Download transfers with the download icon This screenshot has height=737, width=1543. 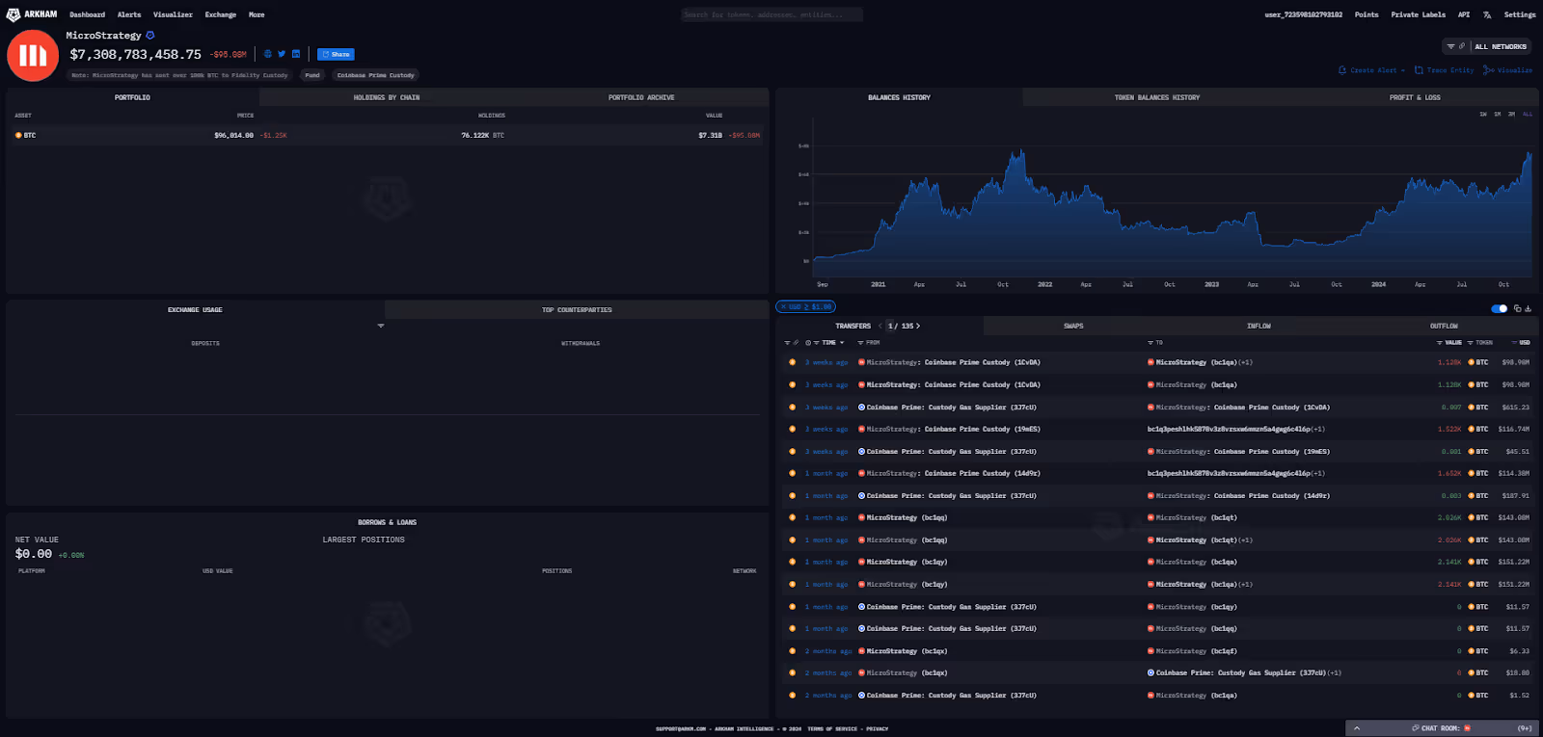[1528, 308]
